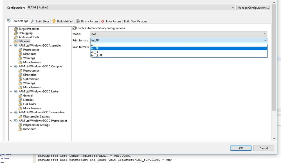281x163 pixels.
Task: Switch to the Build Artifact tab
Action: coord(63,21)
